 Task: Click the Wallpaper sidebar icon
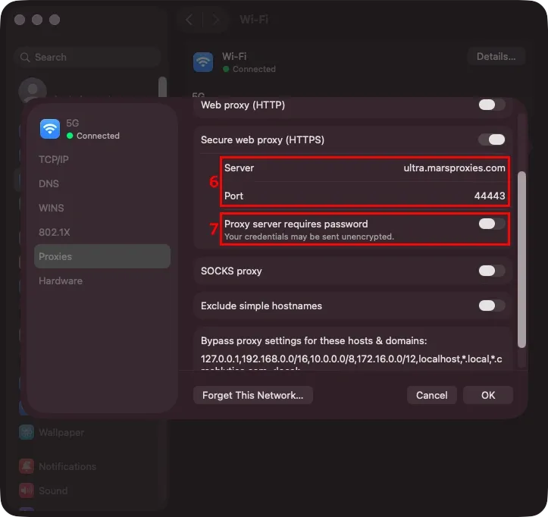click(27, 432)
